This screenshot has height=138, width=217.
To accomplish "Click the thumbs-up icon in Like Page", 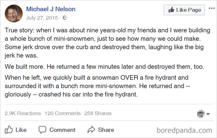I will (171, 10).
